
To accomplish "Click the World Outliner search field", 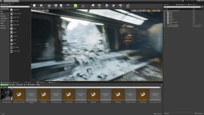I will 182,7.
